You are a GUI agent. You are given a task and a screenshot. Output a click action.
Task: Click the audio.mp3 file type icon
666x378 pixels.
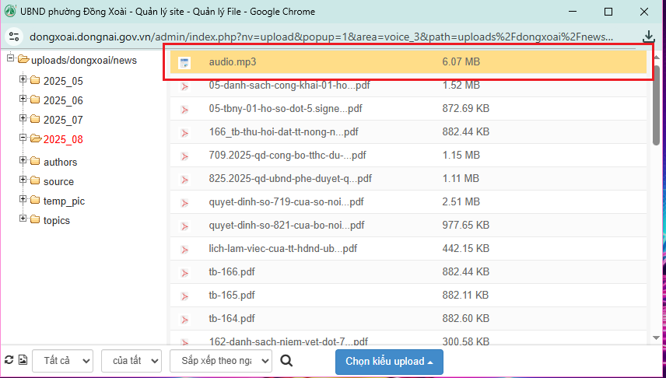pos(184,62)
